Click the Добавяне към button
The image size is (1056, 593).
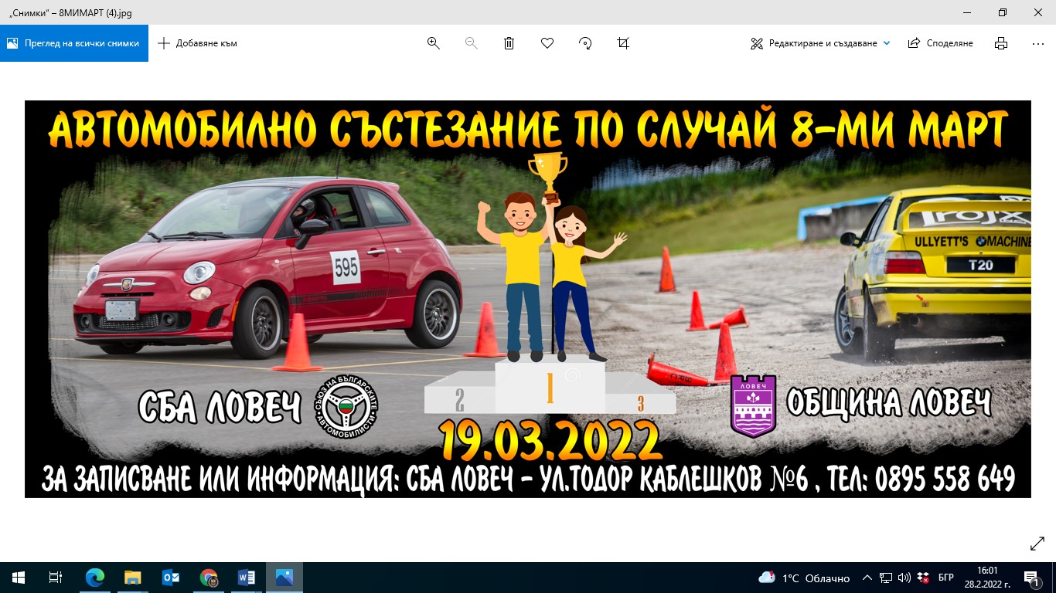(x=197, y=43)
